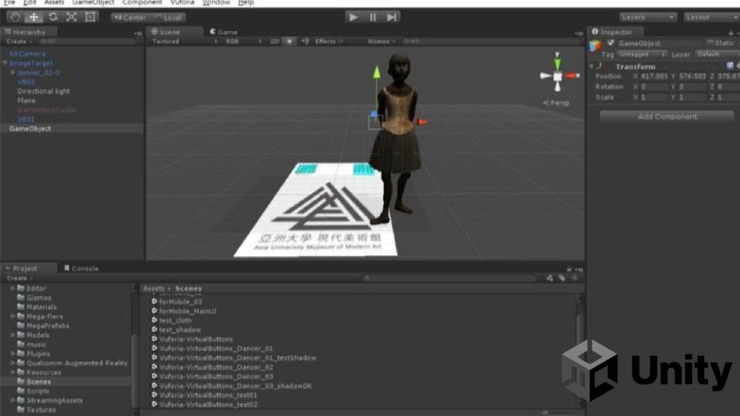This screenshot has height=416, width=740.
Task: Switch to the Console tab
Action: coord(81,269)
